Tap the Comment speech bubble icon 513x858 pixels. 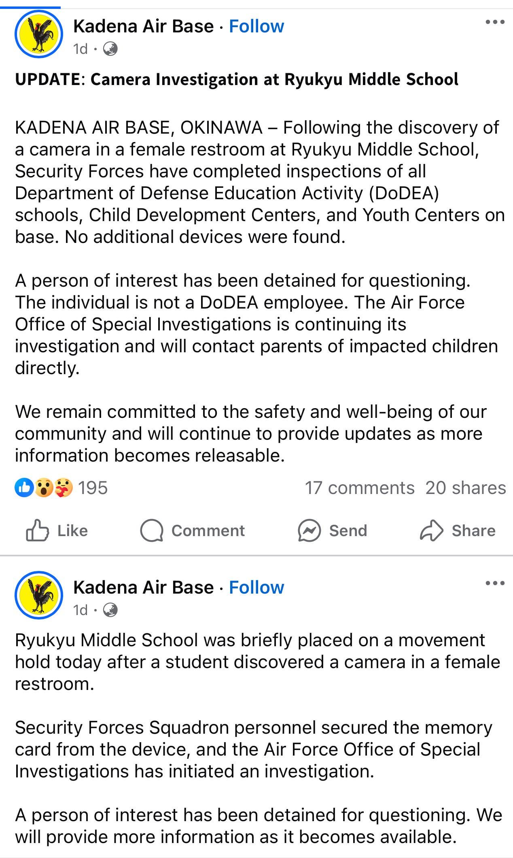pyautogui.click(x=152, y=531)
